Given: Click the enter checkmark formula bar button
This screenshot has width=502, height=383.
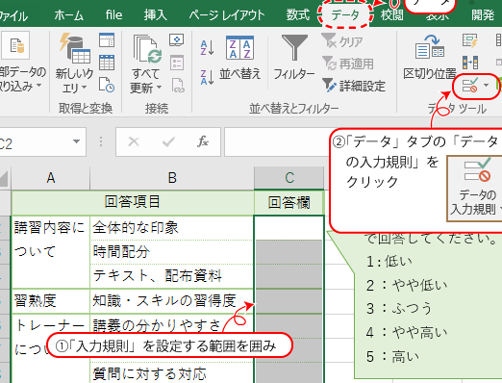Looking at the screenshot, I should click(168, 141).
